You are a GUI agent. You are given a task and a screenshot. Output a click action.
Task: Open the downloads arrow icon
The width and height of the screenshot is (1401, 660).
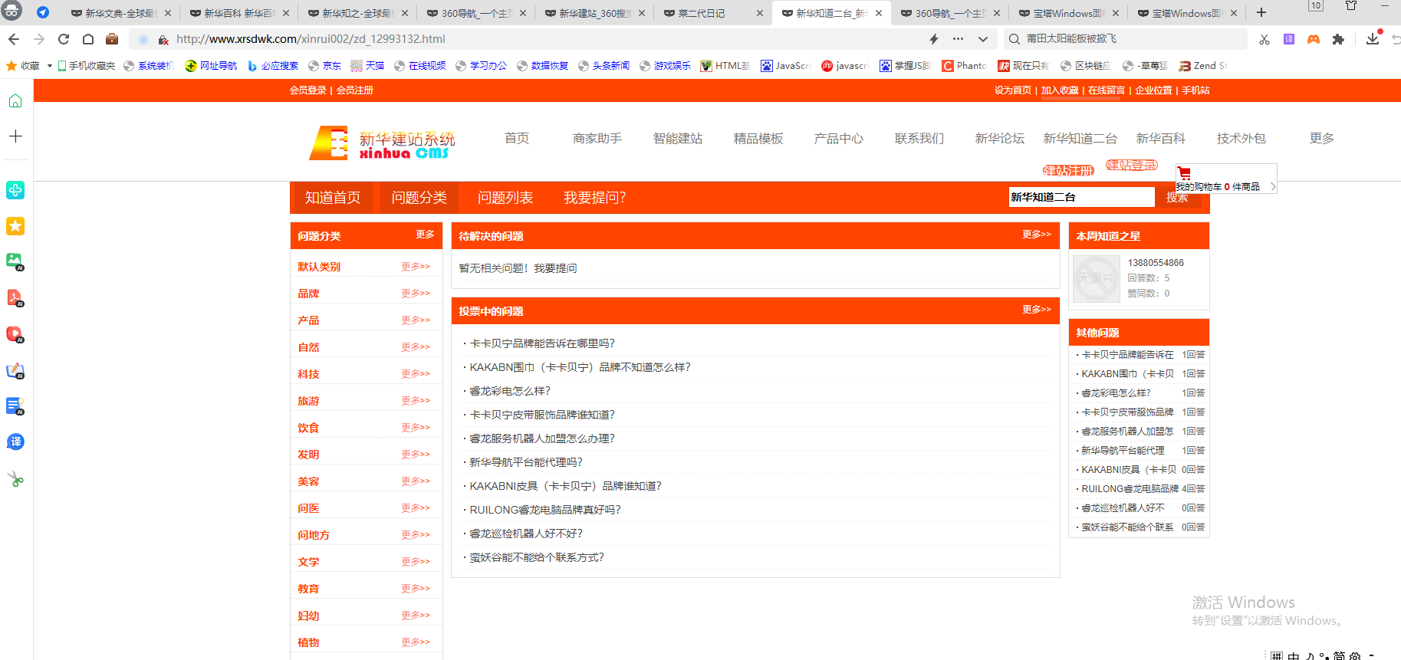tap(1372, 38)
